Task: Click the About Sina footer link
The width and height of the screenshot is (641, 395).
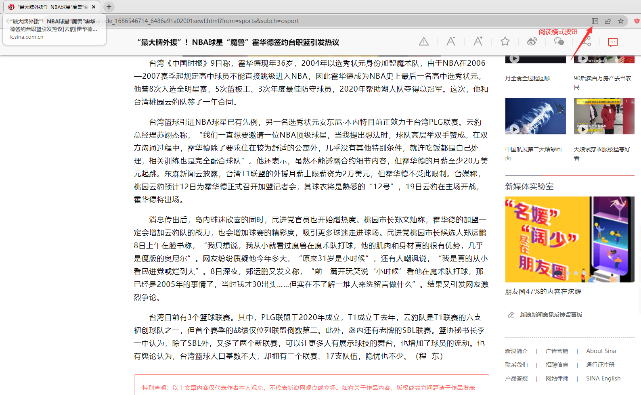Action: pos(601,351)
